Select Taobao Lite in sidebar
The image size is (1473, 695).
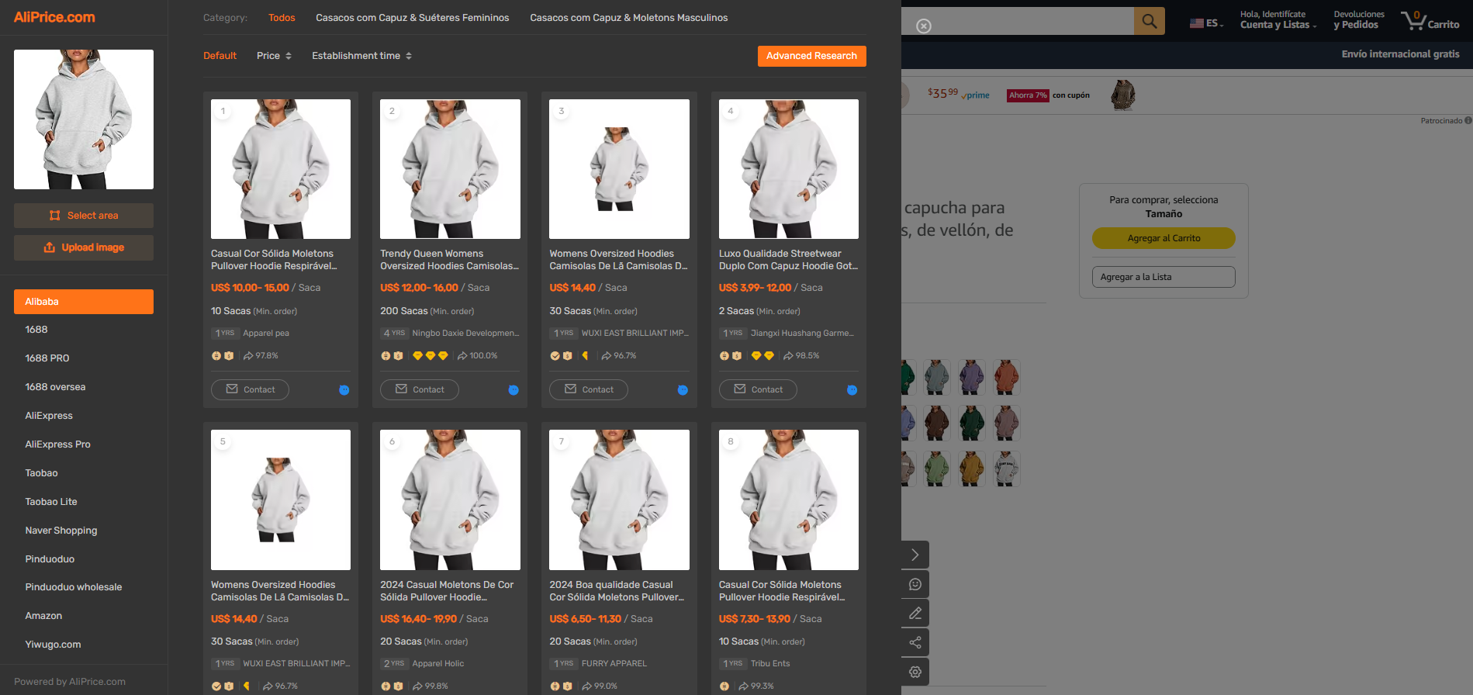point(84,502)
